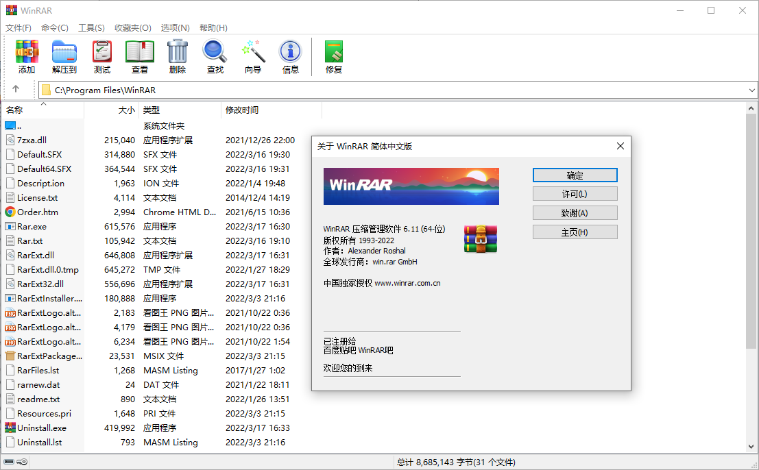This screenshot has width=759, height=470.
Task: Click the License.txt document icon
Action: 10,198
